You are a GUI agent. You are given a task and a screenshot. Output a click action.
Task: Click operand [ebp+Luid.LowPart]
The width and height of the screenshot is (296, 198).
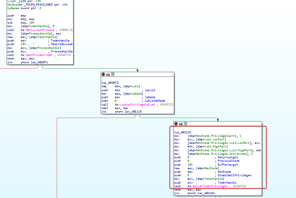(207, 139)
